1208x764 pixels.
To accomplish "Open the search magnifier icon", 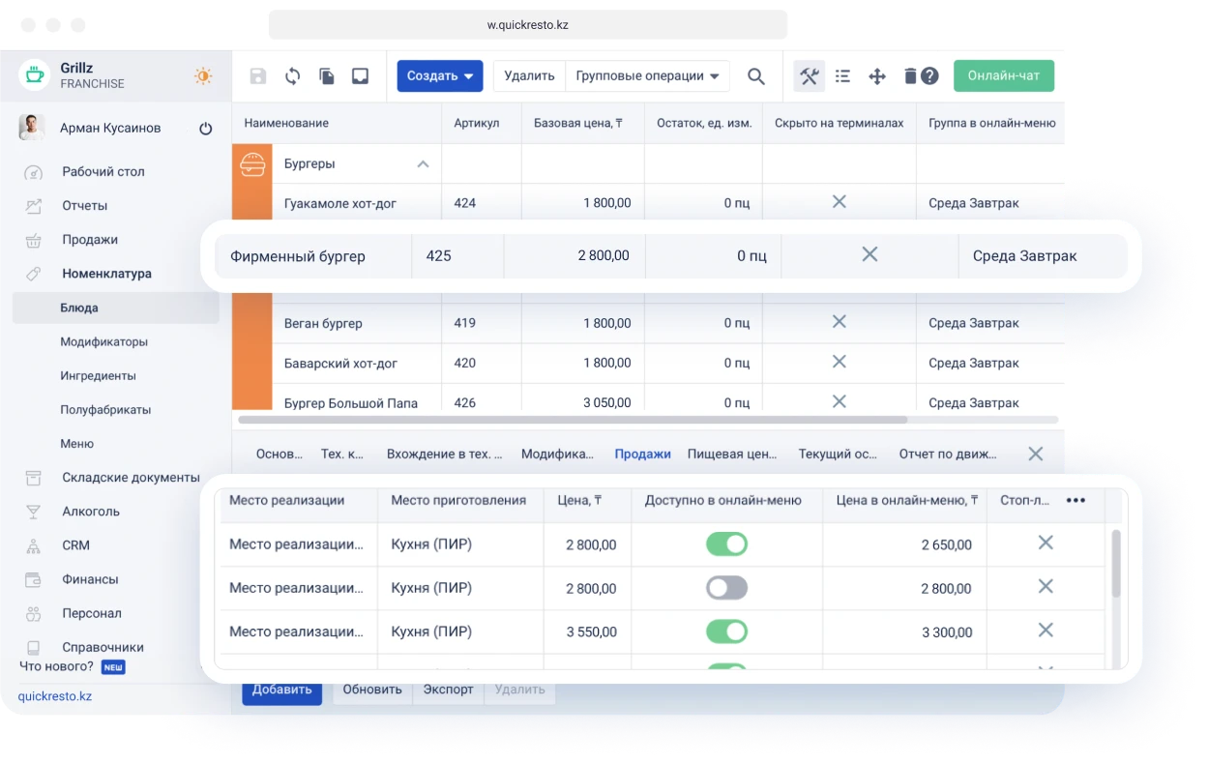I will (756, 76).
